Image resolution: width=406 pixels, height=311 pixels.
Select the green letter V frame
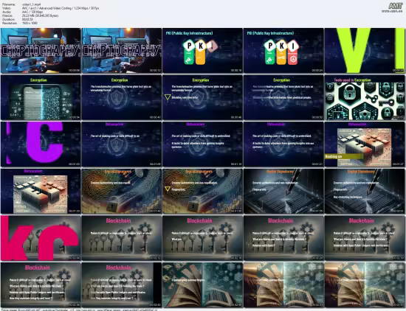tap(365, 51)
